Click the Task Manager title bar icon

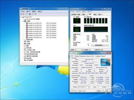[71, 9]
